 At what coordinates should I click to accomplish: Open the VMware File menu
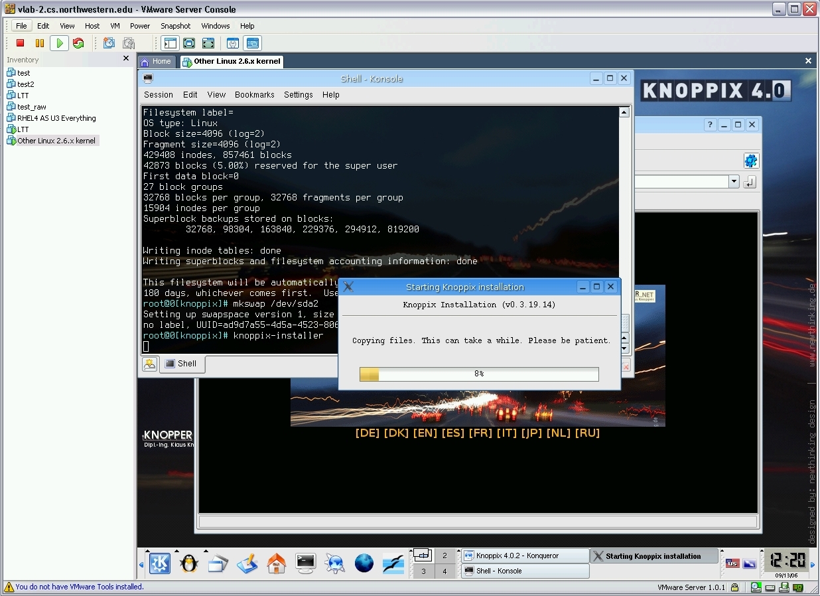pyautogui.click(x=21, y=26)
